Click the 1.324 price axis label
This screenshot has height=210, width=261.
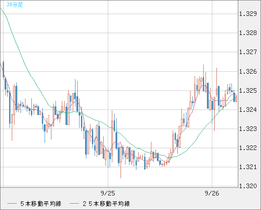pos(248,110)
